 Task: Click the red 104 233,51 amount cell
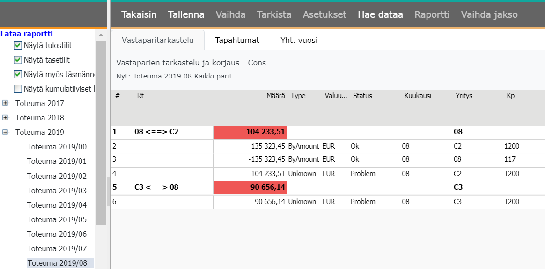[x=250, y=132]
